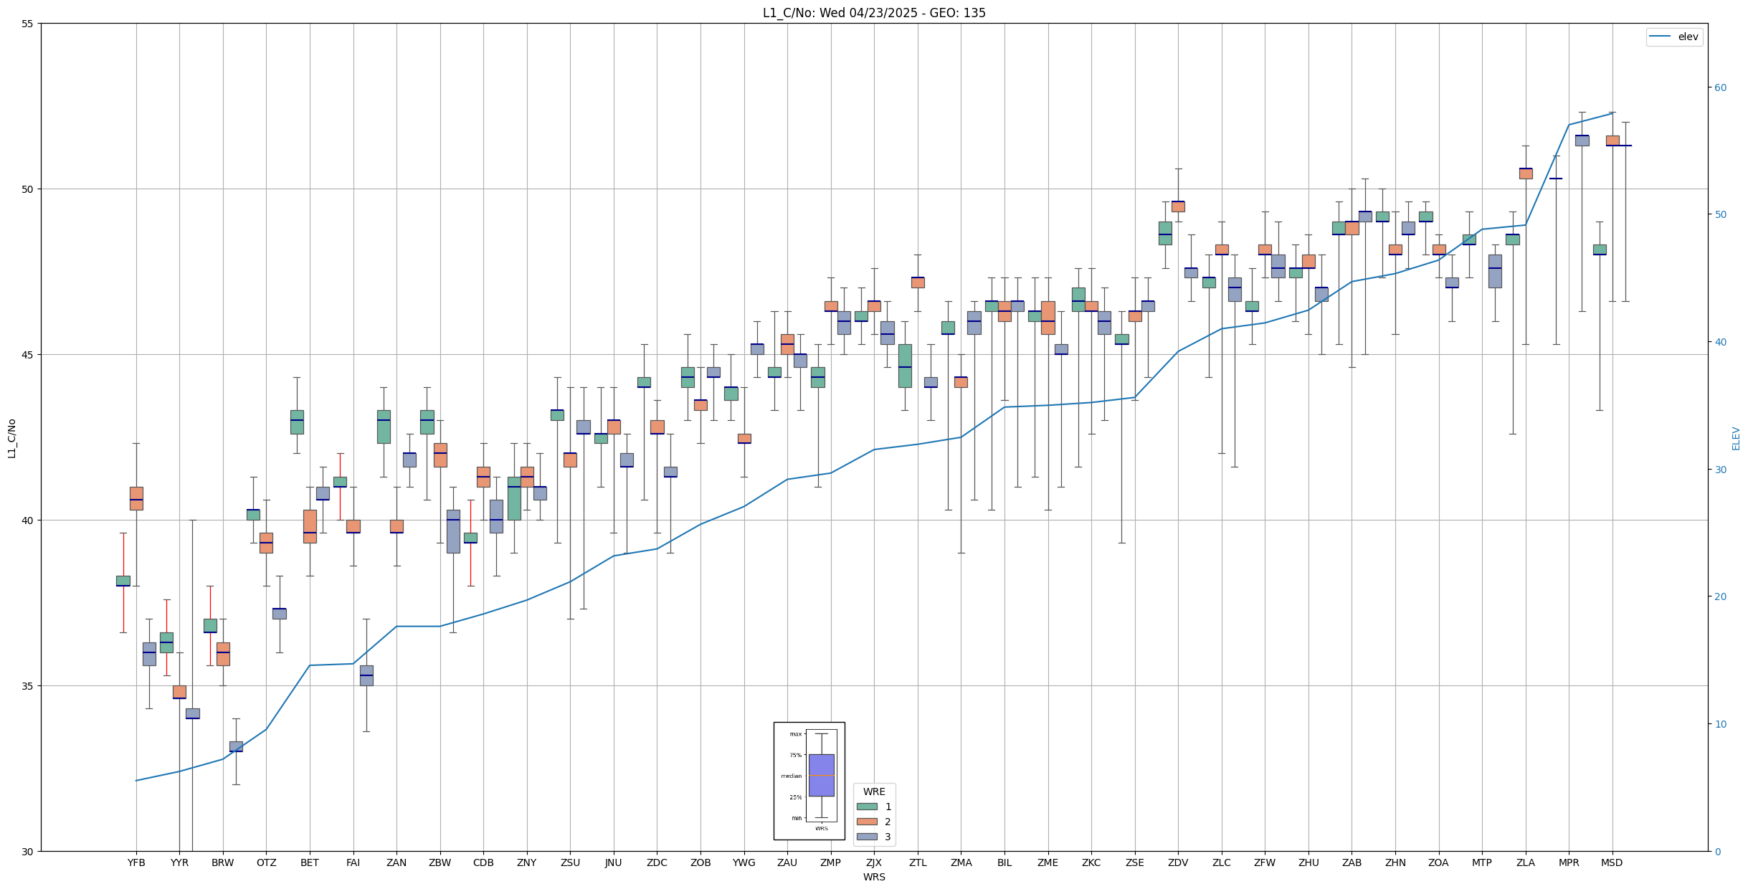This screenshot has height=889, width=1748.
Task: Click the MPR station label
Action: coord(1569,862)
